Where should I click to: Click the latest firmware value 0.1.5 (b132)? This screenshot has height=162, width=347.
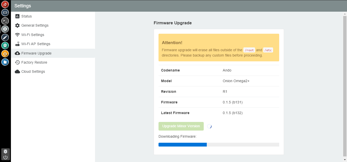(233, 113)
